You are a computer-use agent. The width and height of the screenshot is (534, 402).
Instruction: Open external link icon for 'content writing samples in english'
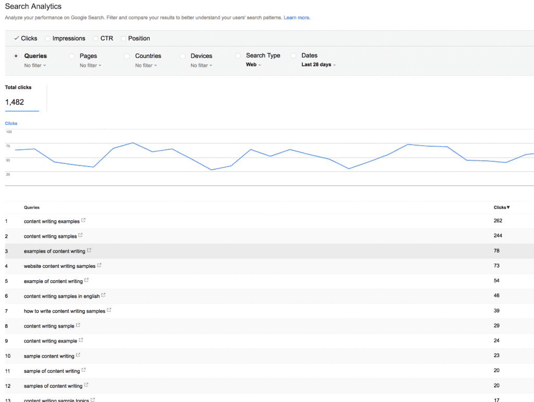tap(103, 295)
